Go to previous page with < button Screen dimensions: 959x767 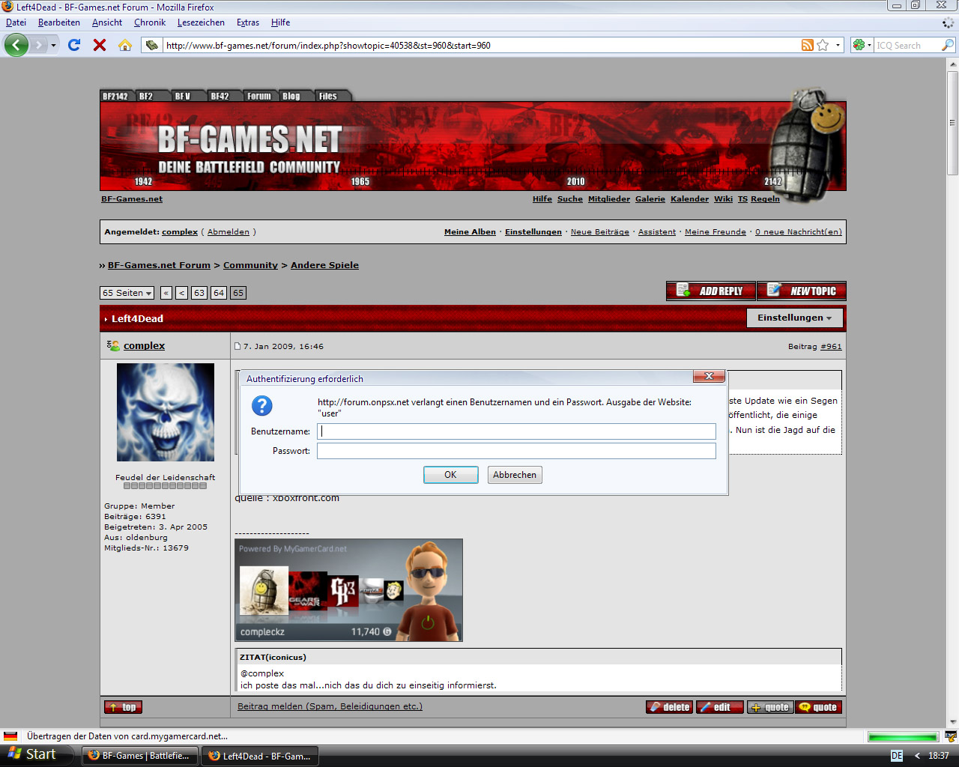point(182,293)
